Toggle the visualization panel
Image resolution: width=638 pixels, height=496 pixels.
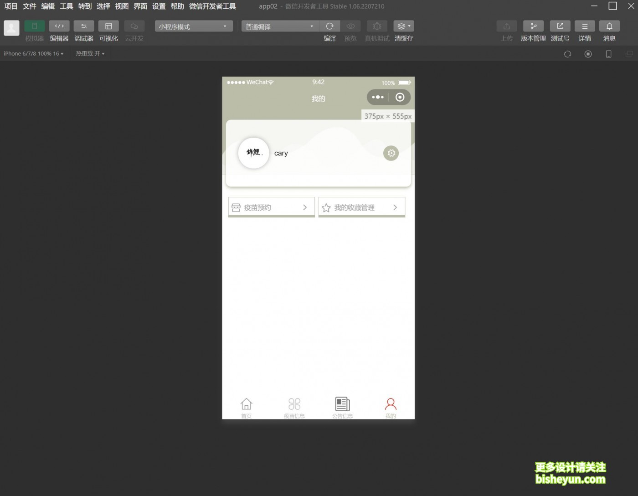click(108, 26)
